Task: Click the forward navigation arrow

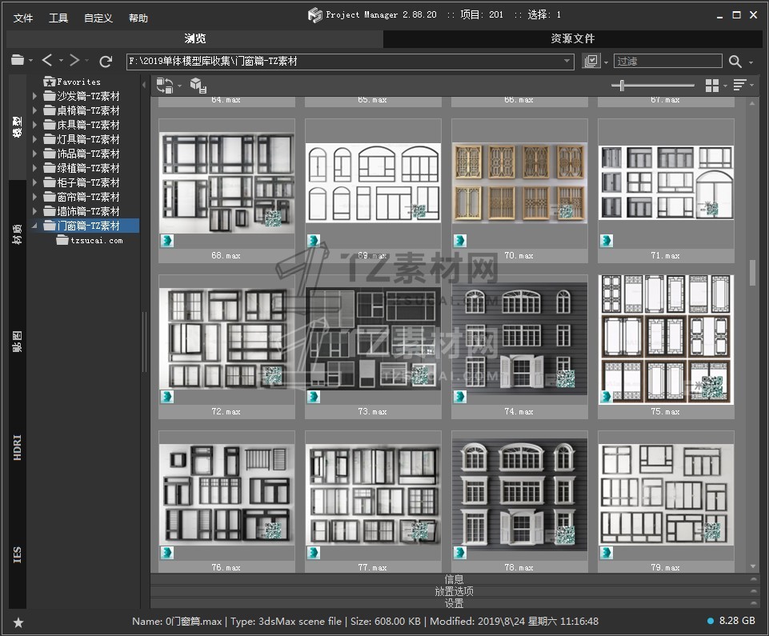Action: pyautogui.click(x=74, y=61)
